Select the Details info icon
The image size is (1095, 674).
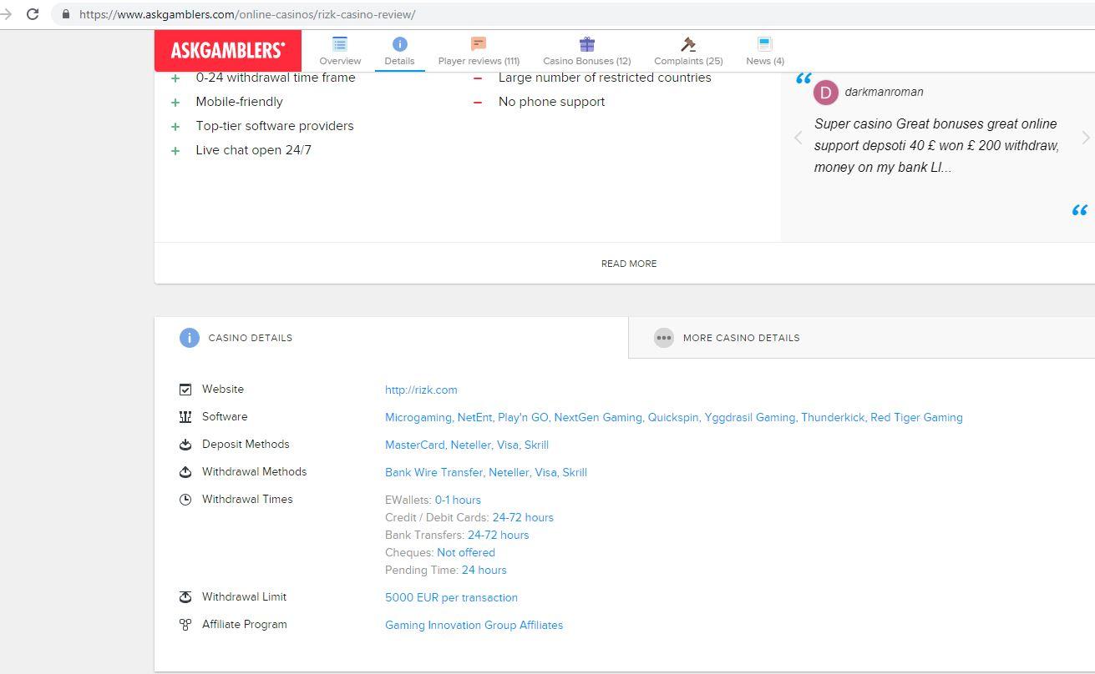tap(399, 44)
